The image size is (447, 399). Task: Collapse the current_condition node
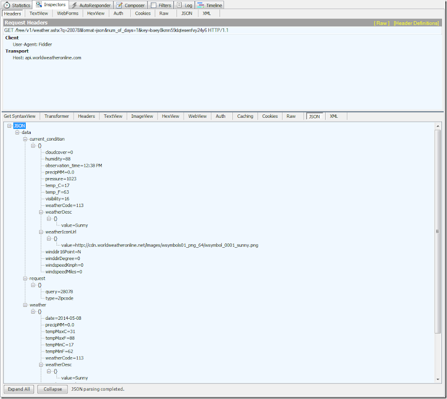(25, 139)
